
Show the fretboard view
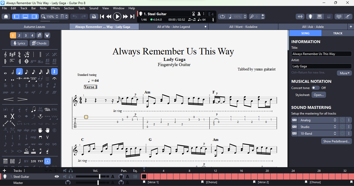click(310, 17)
